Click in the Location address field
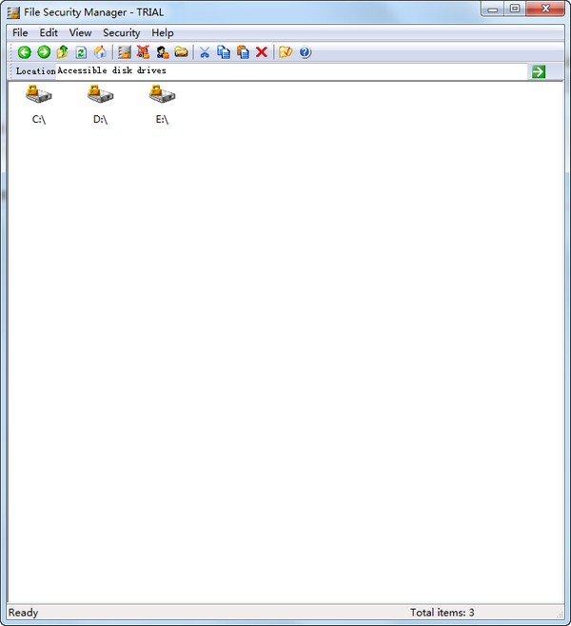The width and height of the screenshot is (571, 626). click(x=291, y=71)
